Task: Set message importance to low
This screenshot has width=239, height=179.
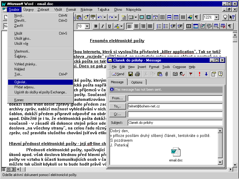Action: 206,74
